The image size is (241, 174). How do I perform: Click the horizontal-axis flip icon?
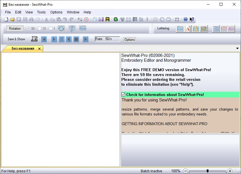[83, 29]
